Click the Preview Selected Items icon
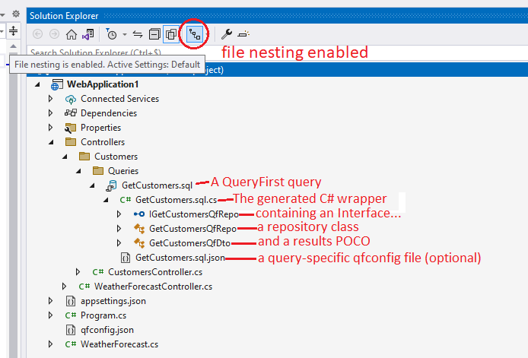This screenshot has height=358, width=528. 243,34
